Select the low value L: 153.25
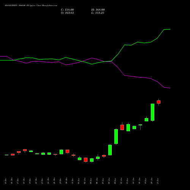 point(98,13)
